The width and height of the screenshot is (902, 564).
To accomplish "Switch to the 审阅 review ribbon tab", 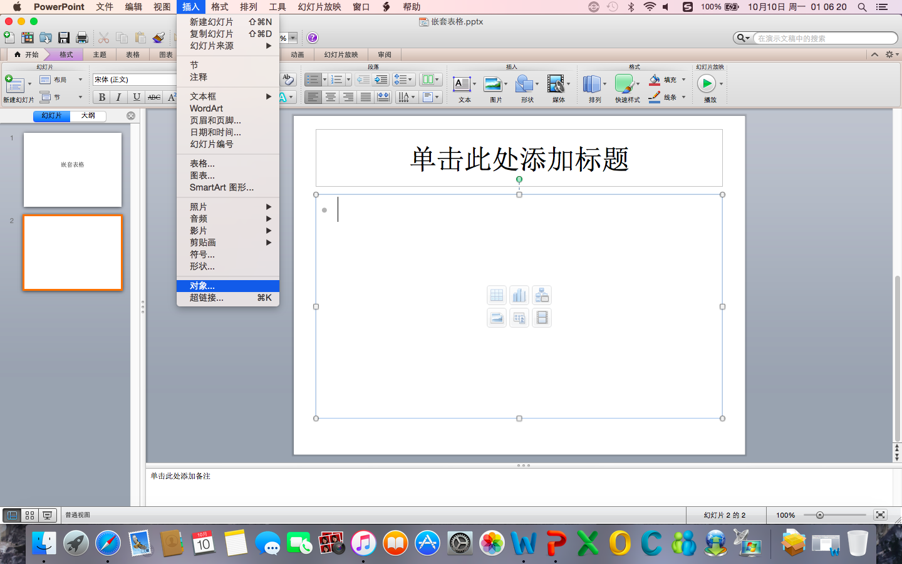I will point(385,55).
